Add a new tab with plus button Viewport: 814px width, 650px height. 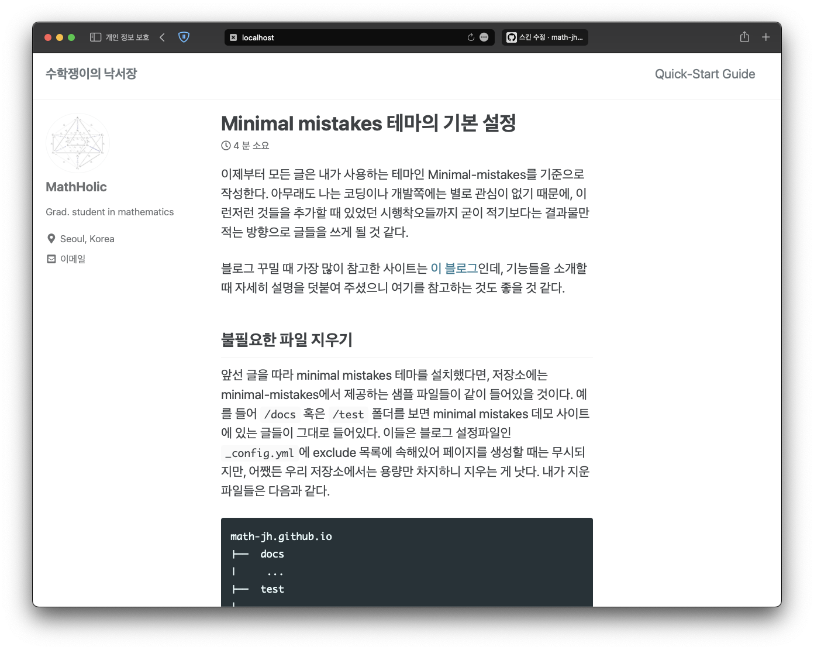[765, 37]
